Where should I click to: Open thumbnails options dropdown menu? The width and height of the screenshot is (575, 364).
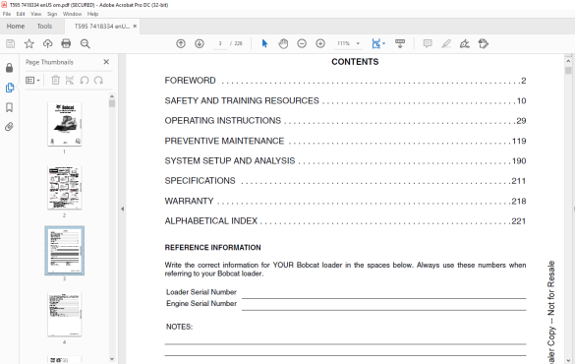click(32, 81)
